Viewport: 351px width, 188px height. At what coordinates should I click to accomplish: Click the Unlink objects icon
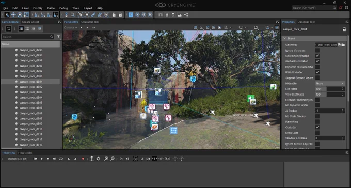100,15
